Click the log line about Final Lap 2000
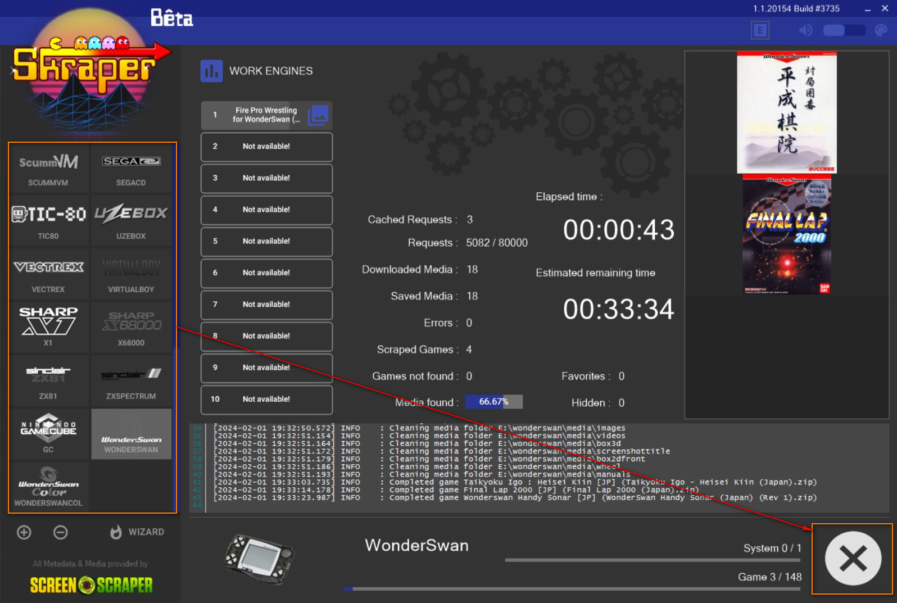This screenshot has width=897, height=603. tap(455, 490)
